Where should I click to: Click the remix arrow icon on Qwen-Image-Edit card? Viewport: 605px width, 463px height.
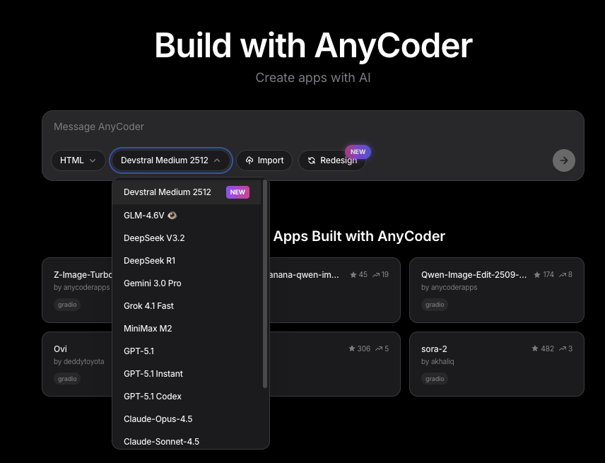click(x=565, y=275)
